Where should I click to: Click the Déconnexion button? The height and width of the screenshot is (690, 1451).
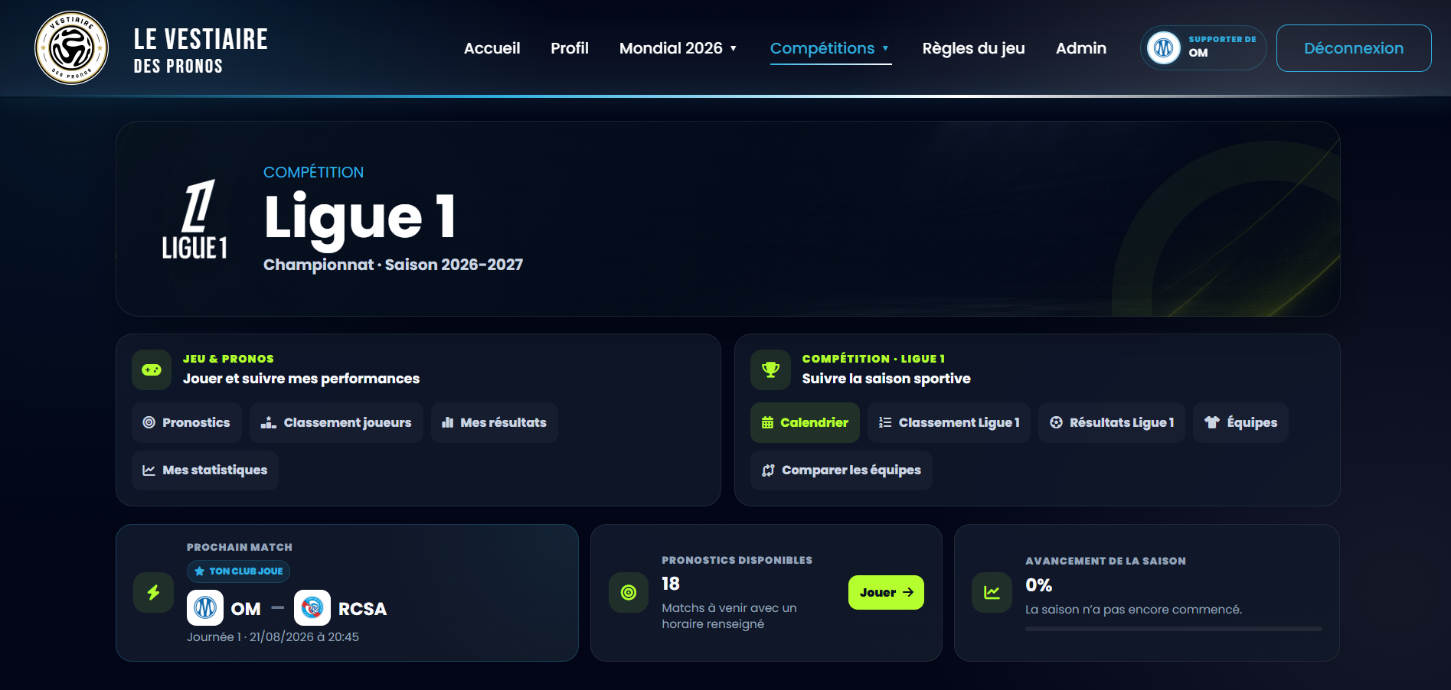coord(1354,48)
